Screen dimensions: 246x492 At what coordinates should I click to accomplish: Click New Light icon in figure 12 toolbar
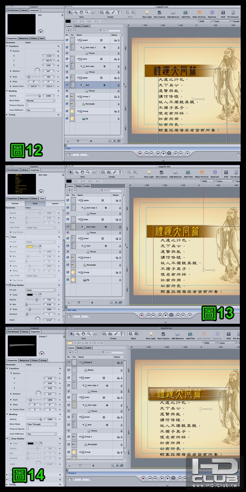pos(147,13)
